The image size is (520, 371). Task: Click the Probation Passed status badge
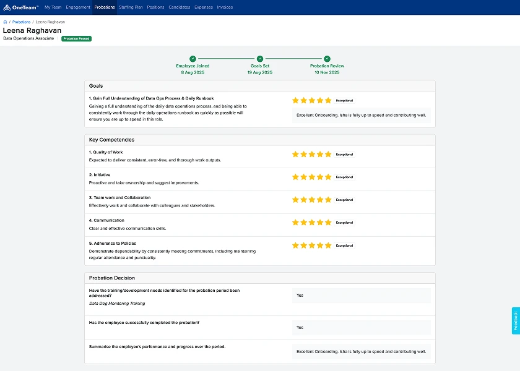click(x=76, y=38)
